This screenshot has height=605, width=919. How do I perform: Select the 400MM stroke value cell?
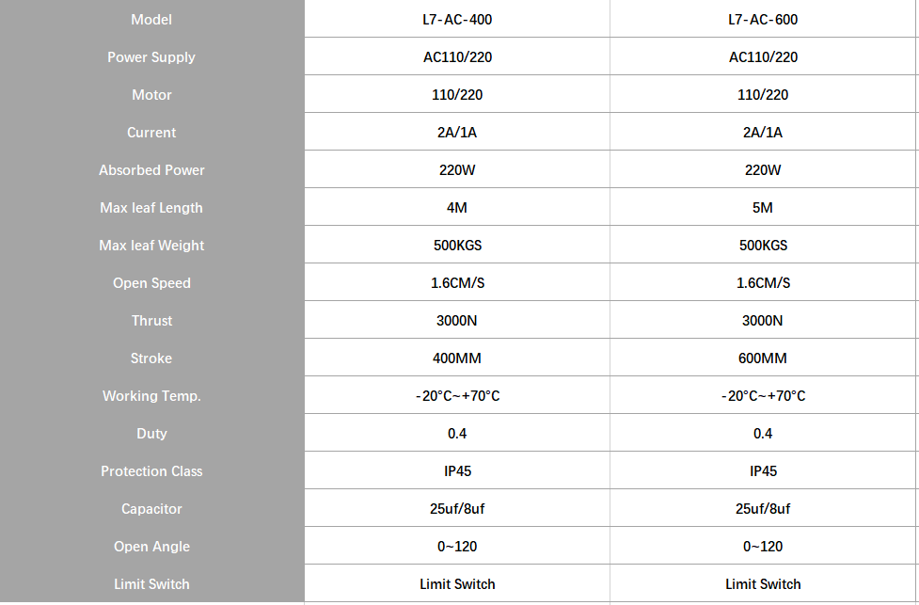coord(457,358)
